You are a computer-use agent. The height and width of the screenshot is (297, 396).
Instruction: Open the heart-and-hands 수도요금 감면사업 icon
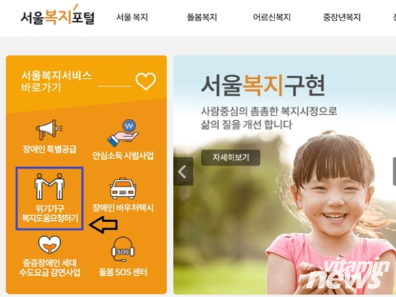point(49,244)
